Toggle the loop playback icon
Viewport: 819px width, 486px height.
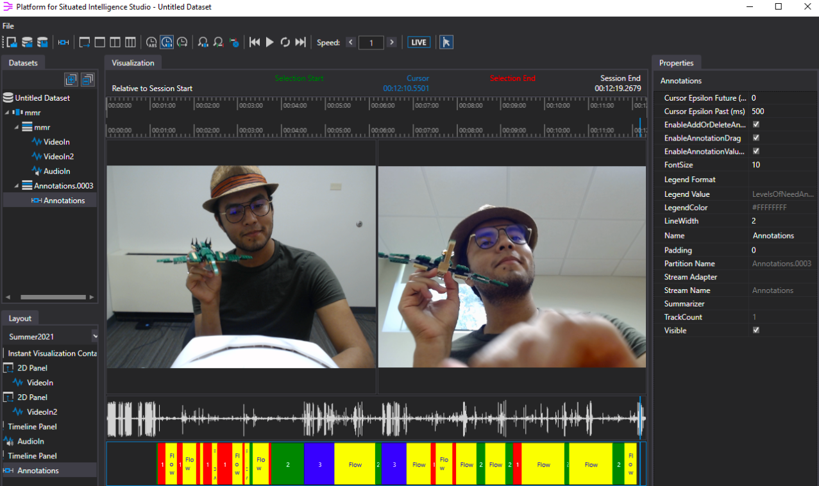(x=285, y=42)
